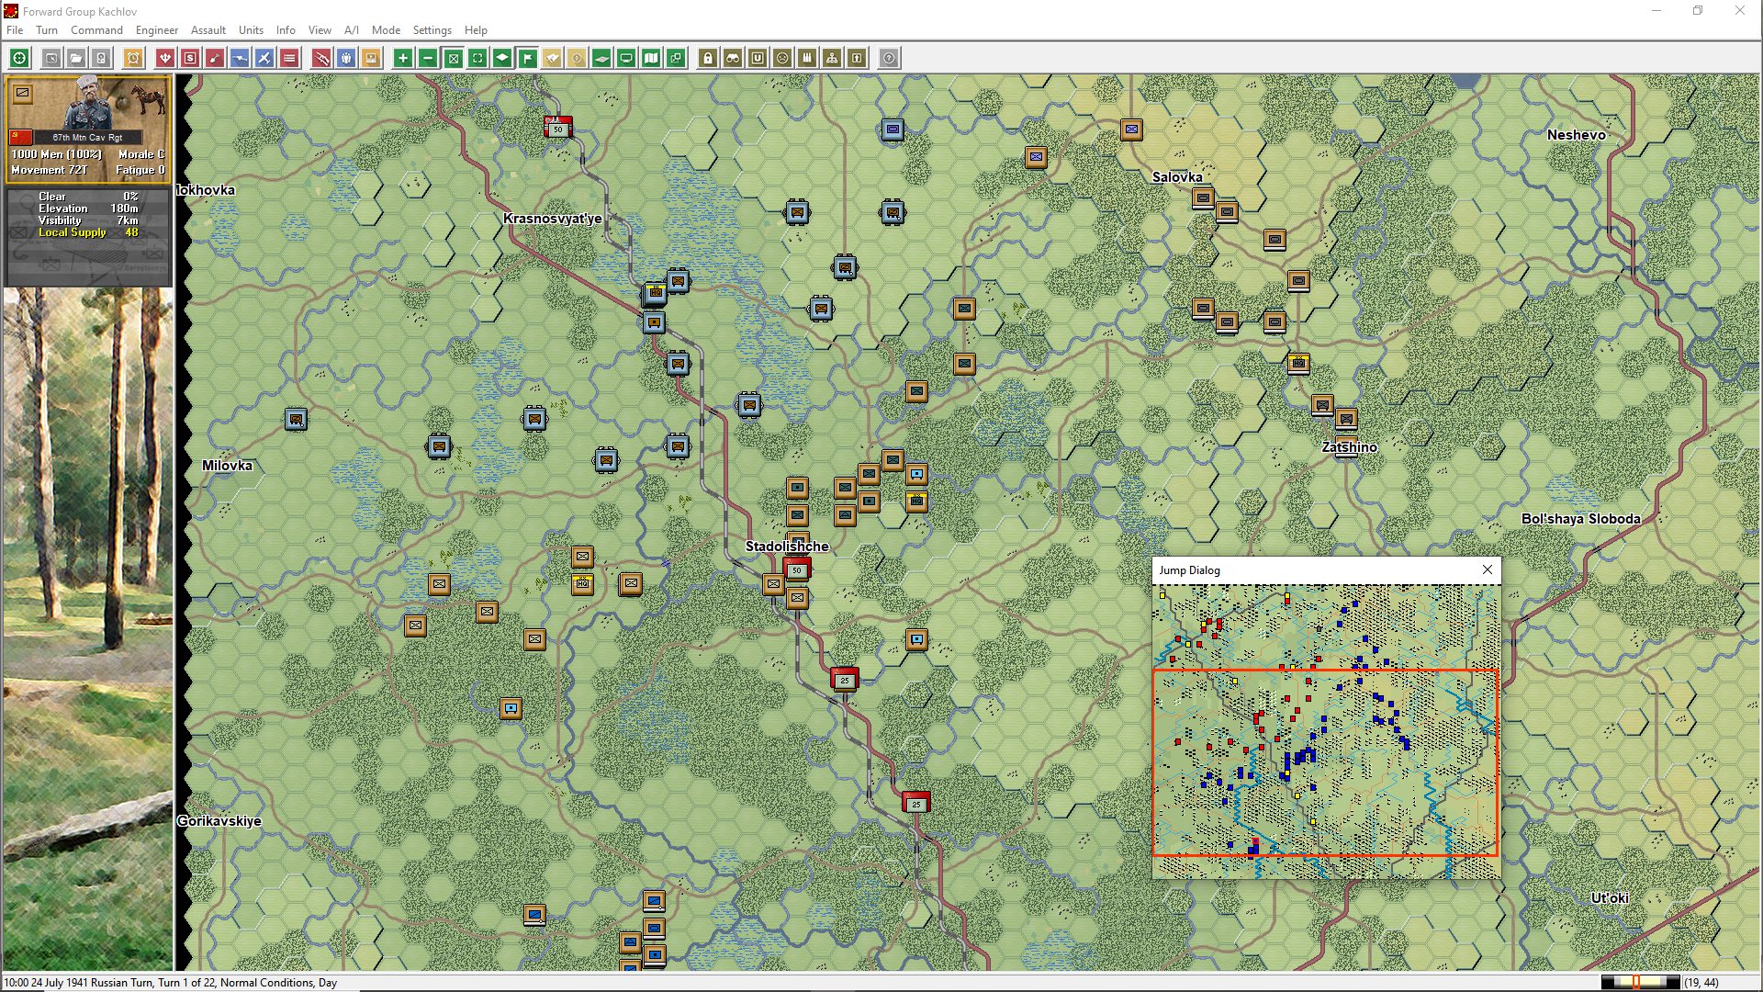Click the open folder toolbar icon
This screenshot has height=992, width=1763.
[x=76, y=58]
